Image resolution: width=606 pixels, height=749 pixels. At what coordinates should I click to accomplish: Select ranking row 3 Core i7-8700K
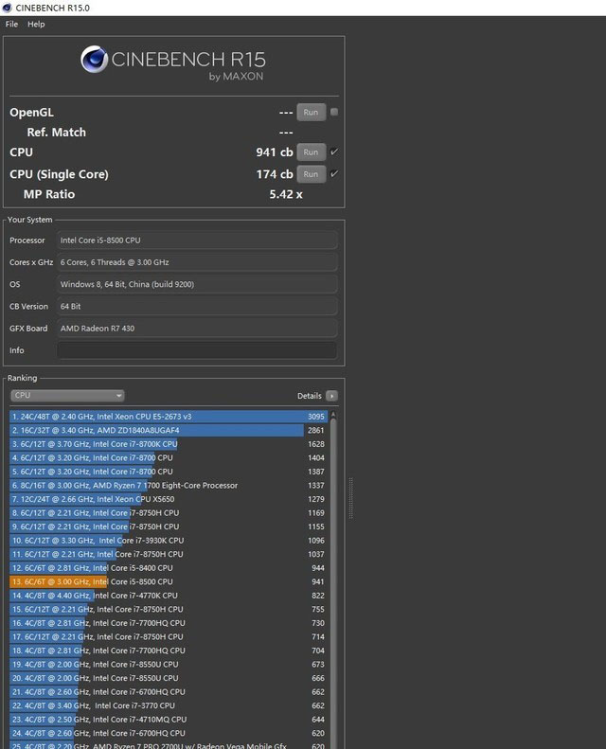(169, 444)
